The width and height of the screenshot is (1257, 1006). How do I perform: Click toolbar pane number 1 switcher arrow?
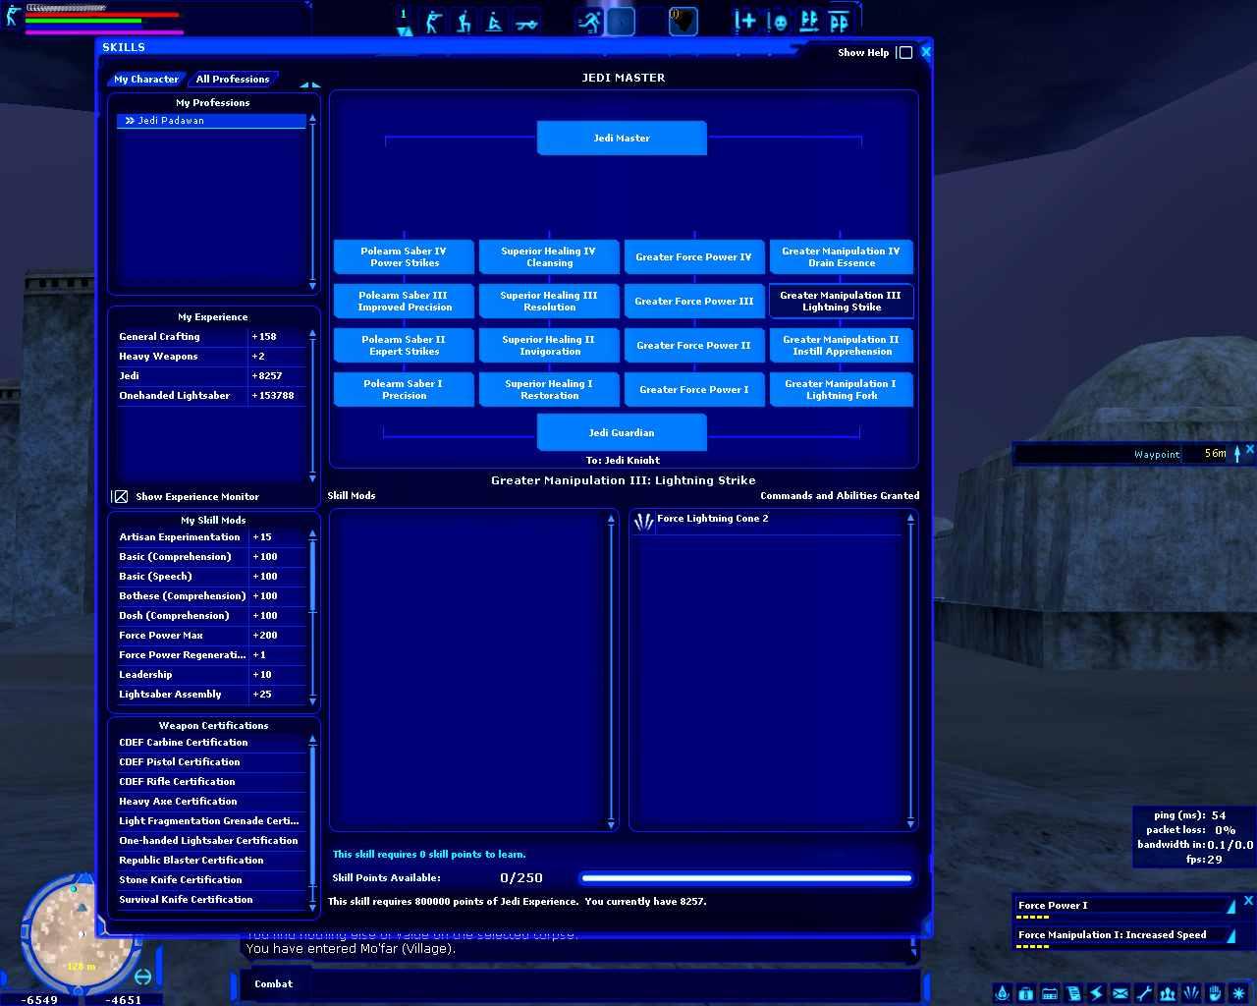click(404, 31)
